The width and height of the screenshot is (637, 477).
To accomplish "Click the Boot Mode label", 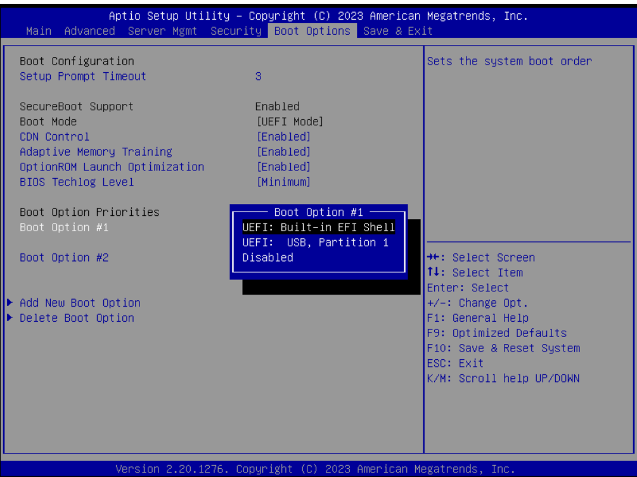I will 48,122.
